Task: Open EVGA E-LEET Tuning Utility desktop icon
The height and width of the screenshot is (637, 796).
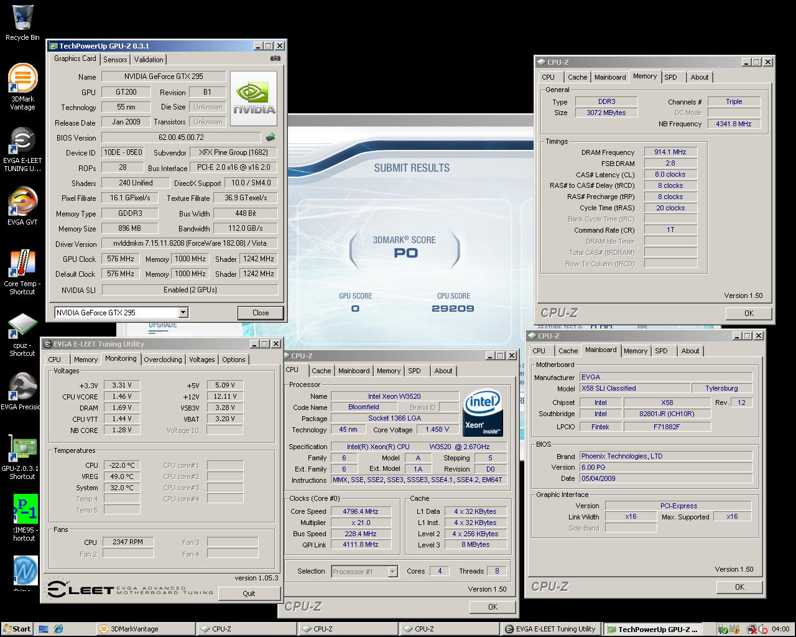Action: 22,150
